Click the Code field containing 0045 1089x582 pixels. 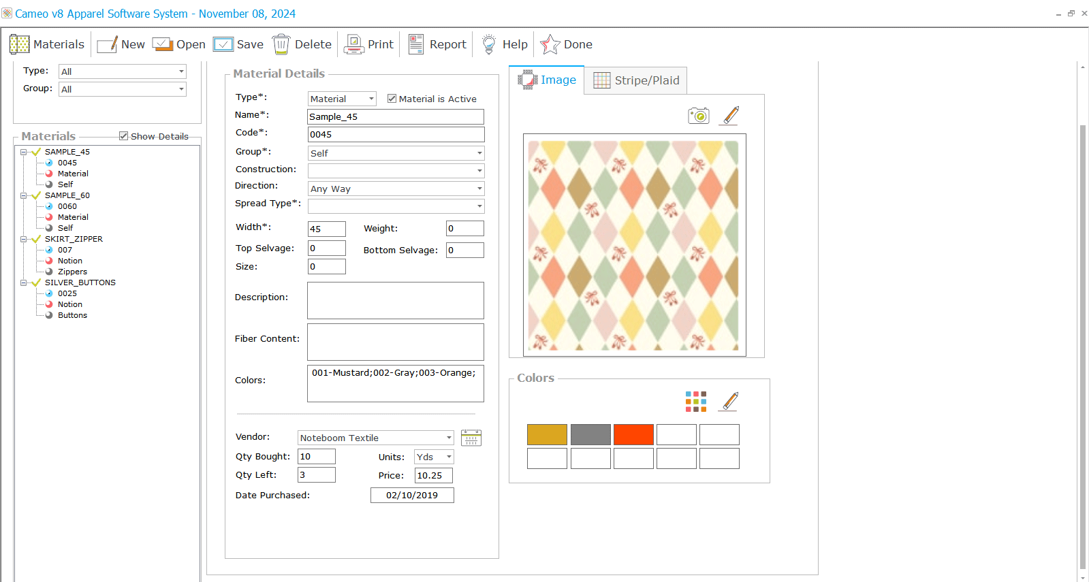pos(396,134)
